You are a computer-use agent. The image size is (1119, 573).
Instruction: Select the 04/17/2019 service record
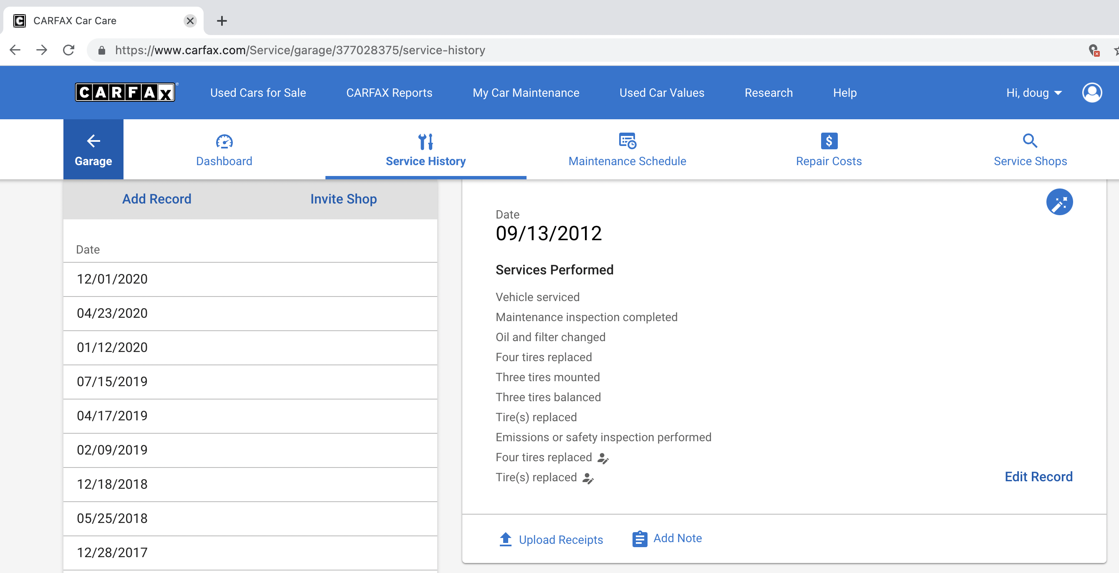pyautogui.click(x=250, y=416)
